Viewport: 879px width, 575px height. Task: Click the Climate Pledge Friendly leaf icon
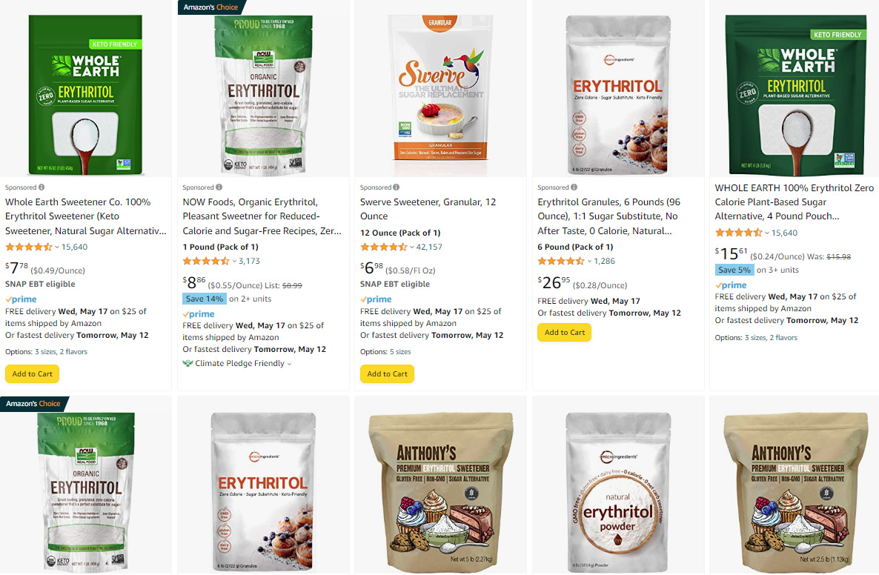[188, 363]
